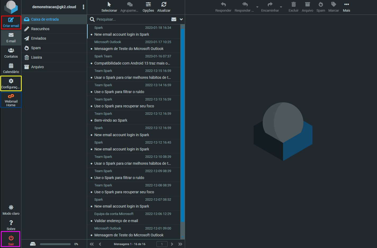The image size is (377, 248).
Task: Click the Marcar tag icon
Action: (334, 4)
